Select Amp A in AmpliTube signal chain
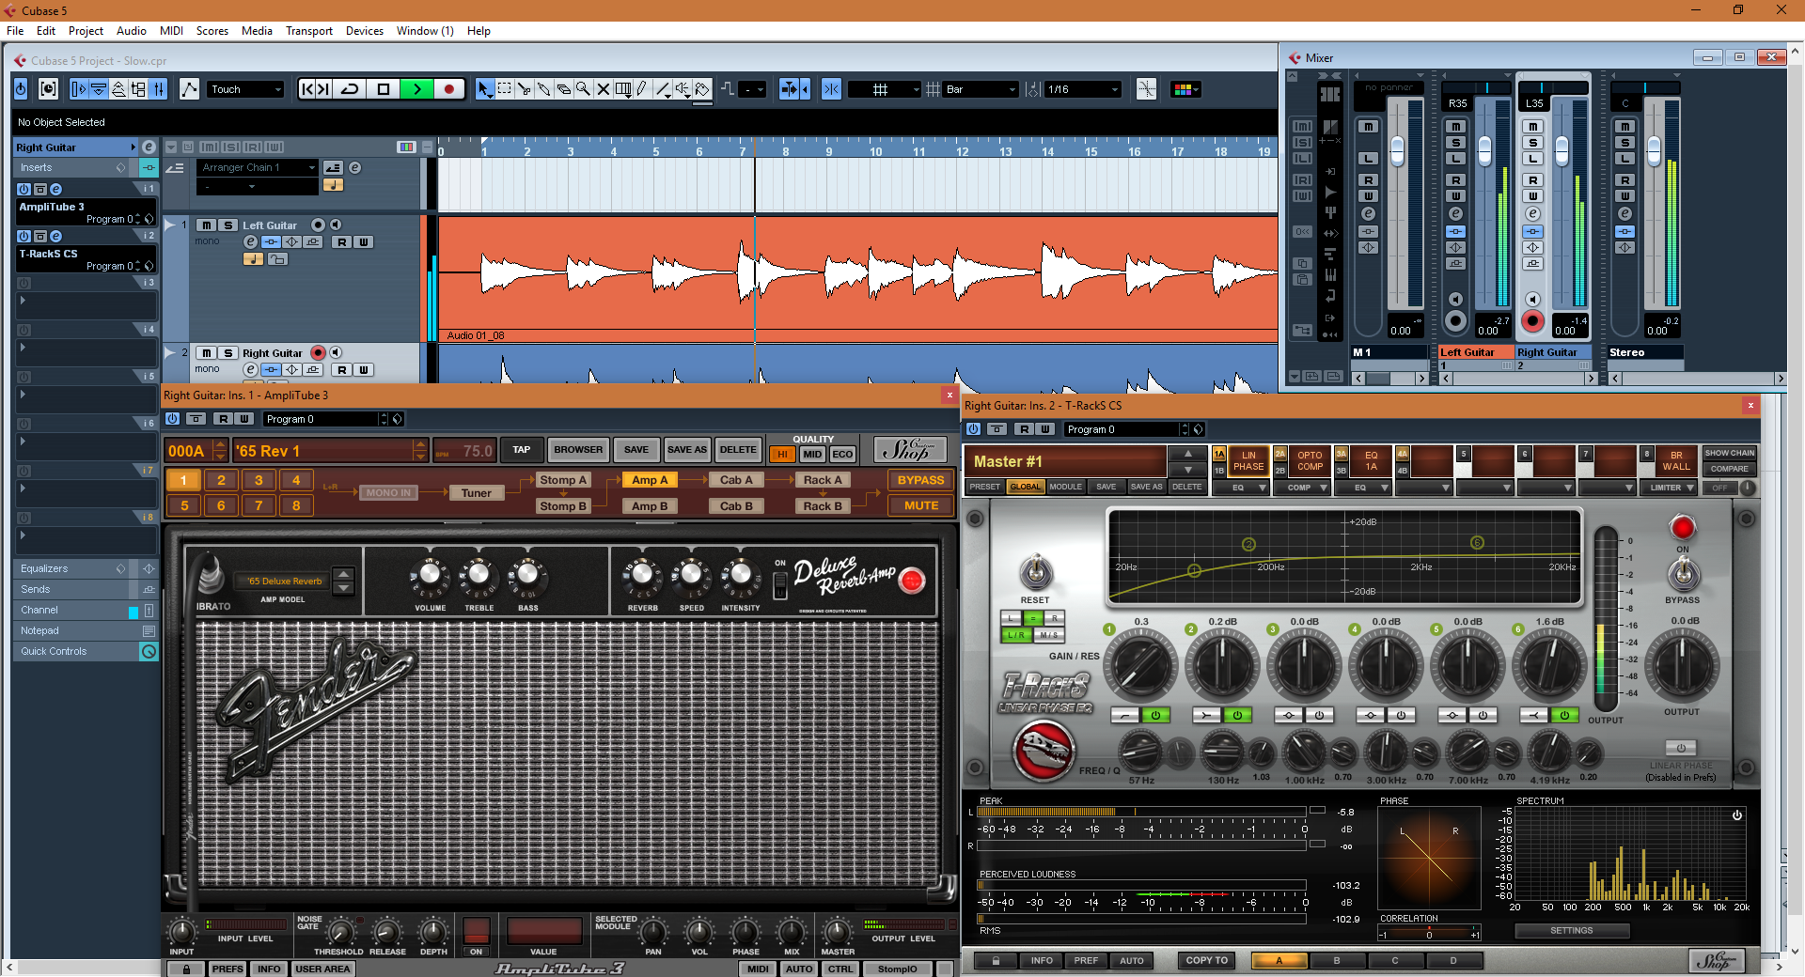 [650, 480]
